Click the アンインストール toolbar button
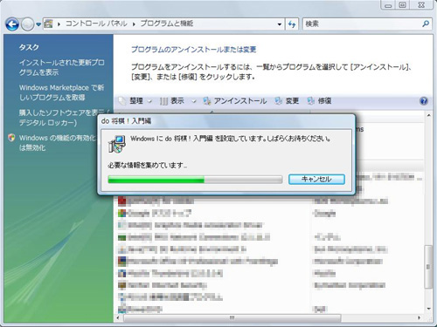This screenshot has width=437, height=327. click(234, 101)
